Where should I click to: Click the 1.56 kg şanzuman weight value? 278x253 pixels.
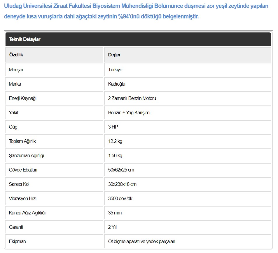tap(115, 155)
